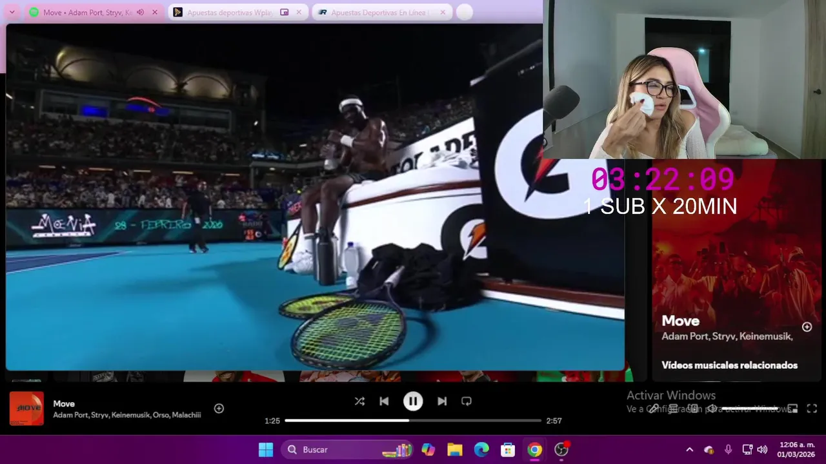Click the Move album cover thumbnail
The image size is (826, 464).
click(26, 409)
